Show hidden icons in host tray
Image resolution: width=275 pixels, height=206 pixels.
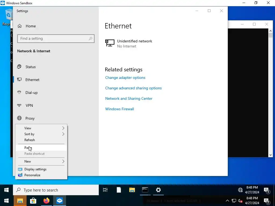[227, 201]
